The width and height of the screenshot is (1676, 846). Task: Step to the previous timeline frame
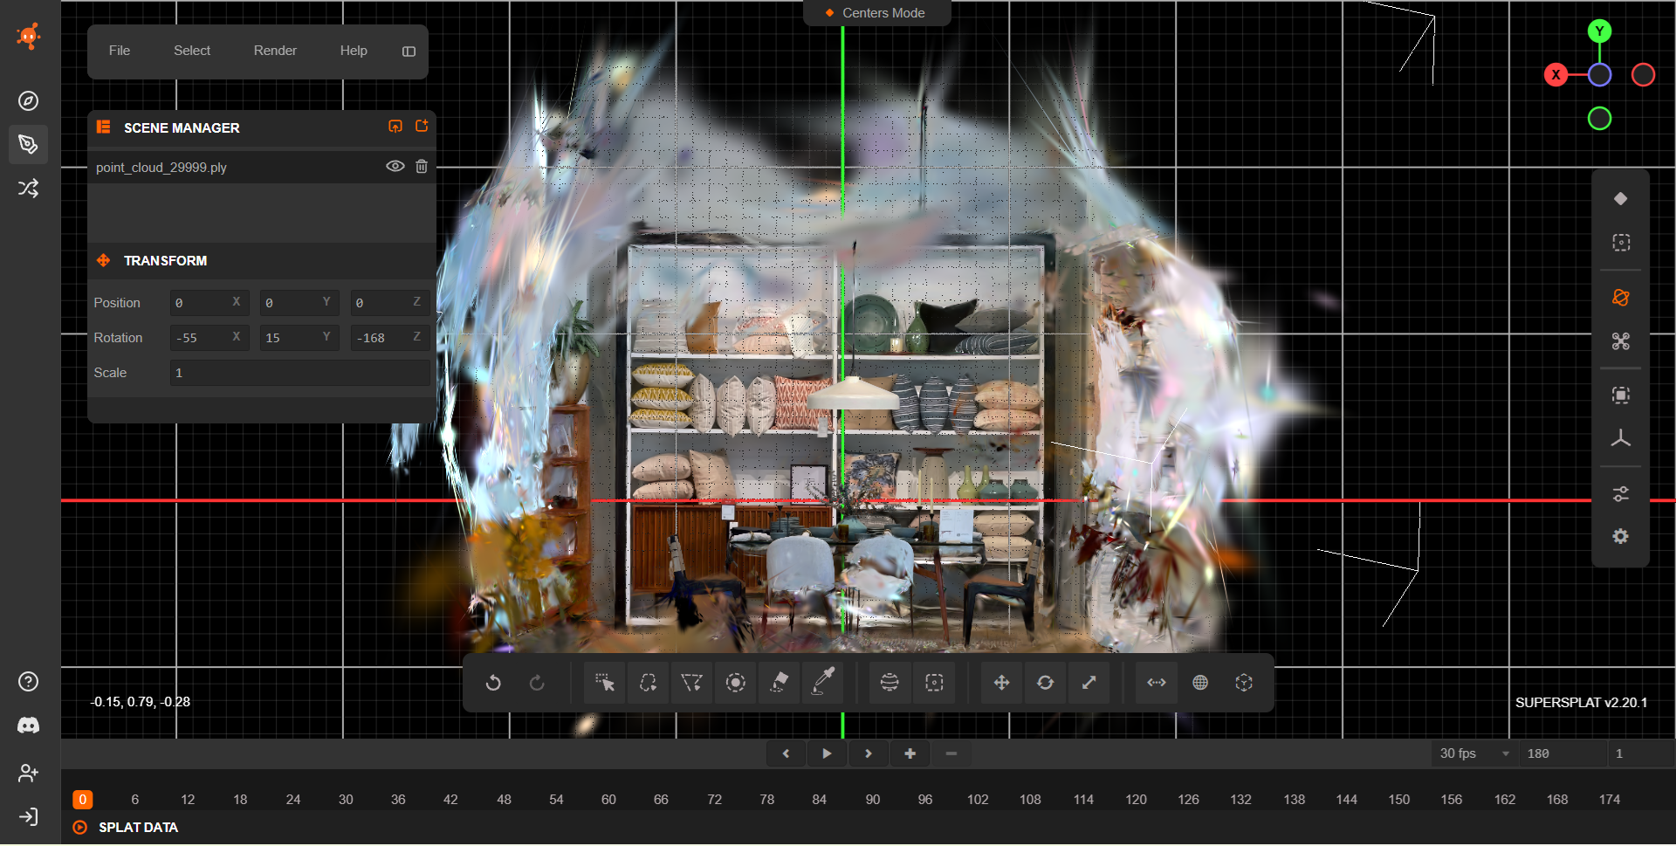coord(786,753)
